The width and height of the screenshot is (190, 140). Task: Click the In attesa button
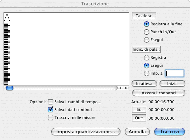click(144, 84)
